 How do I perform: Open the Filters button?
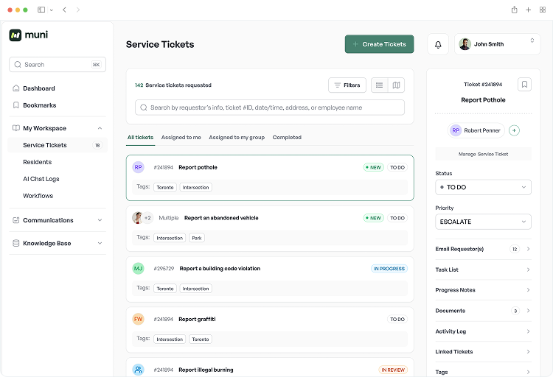point(347,85)
